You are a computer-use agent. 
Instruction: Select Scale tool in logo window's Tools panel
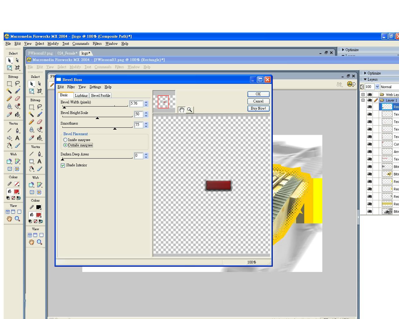pos(9,68)
